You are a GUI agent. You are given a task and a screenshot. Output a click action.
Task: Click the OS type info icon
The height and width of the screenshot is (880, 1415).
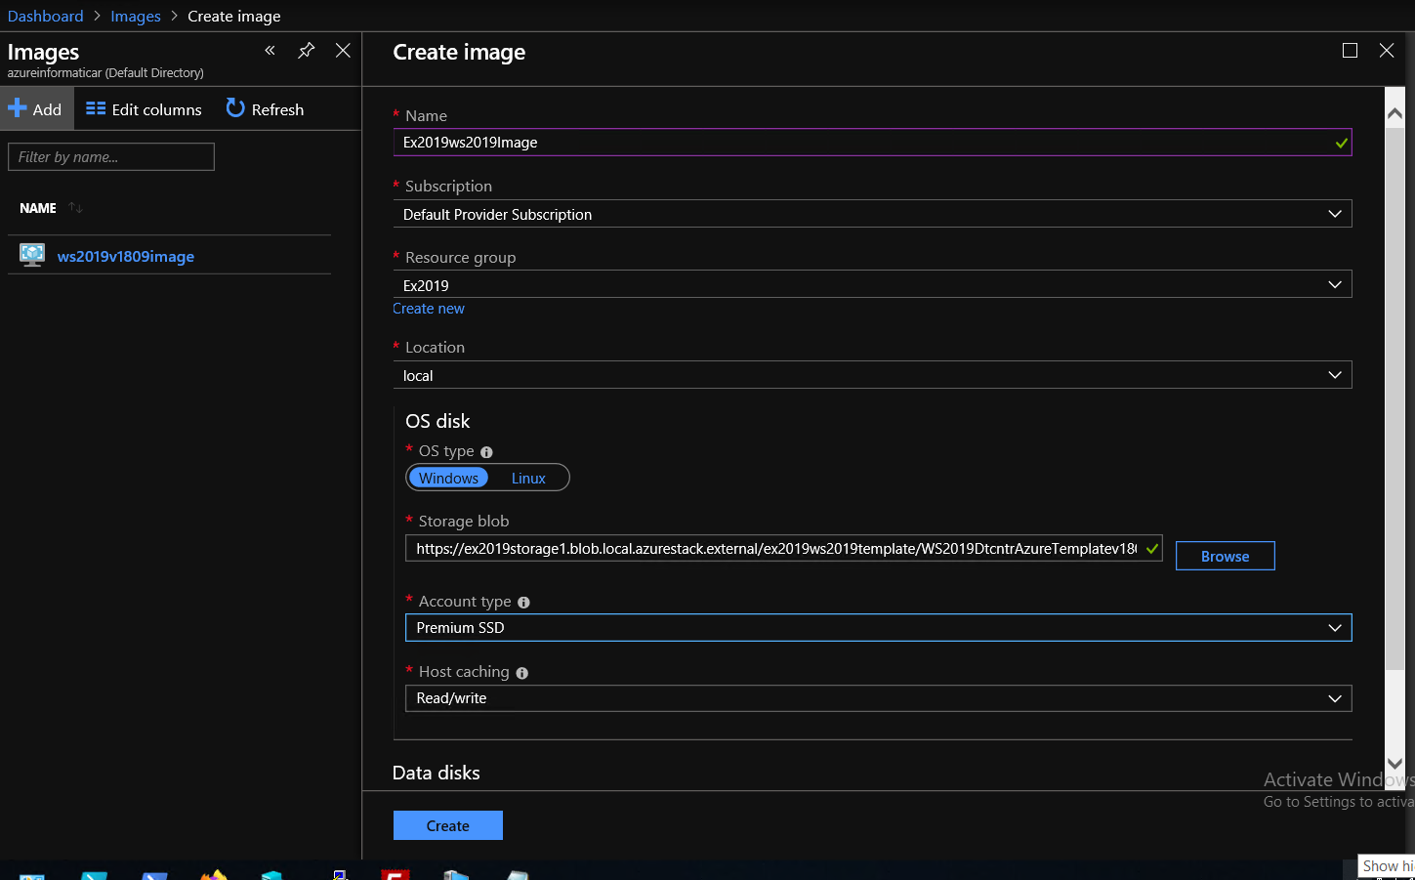(x=486, y=452)
